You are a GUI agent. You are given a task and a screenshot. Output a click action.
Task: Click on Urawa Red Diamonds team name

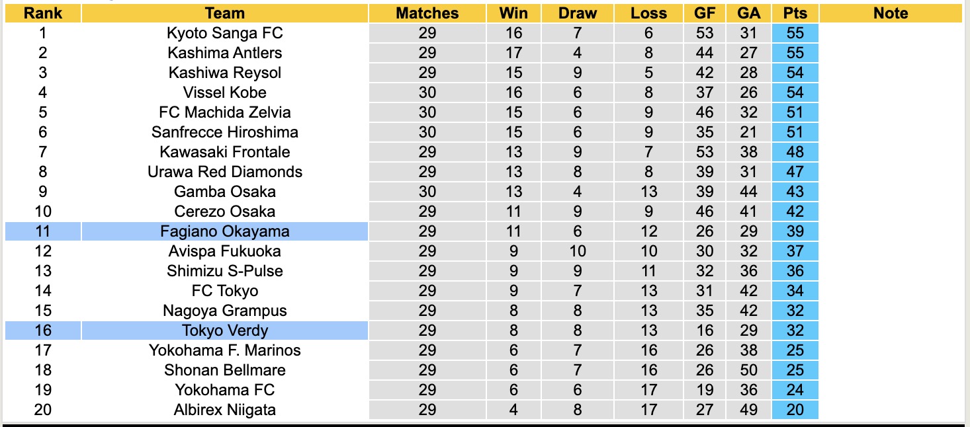tap(224, 172)
